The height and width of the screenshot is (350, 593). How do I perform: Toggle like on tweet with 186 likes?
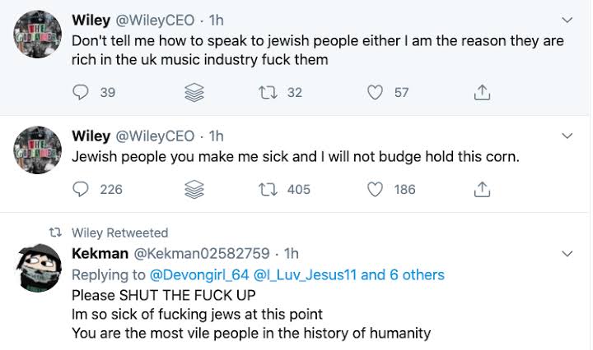tap(375, 190)
